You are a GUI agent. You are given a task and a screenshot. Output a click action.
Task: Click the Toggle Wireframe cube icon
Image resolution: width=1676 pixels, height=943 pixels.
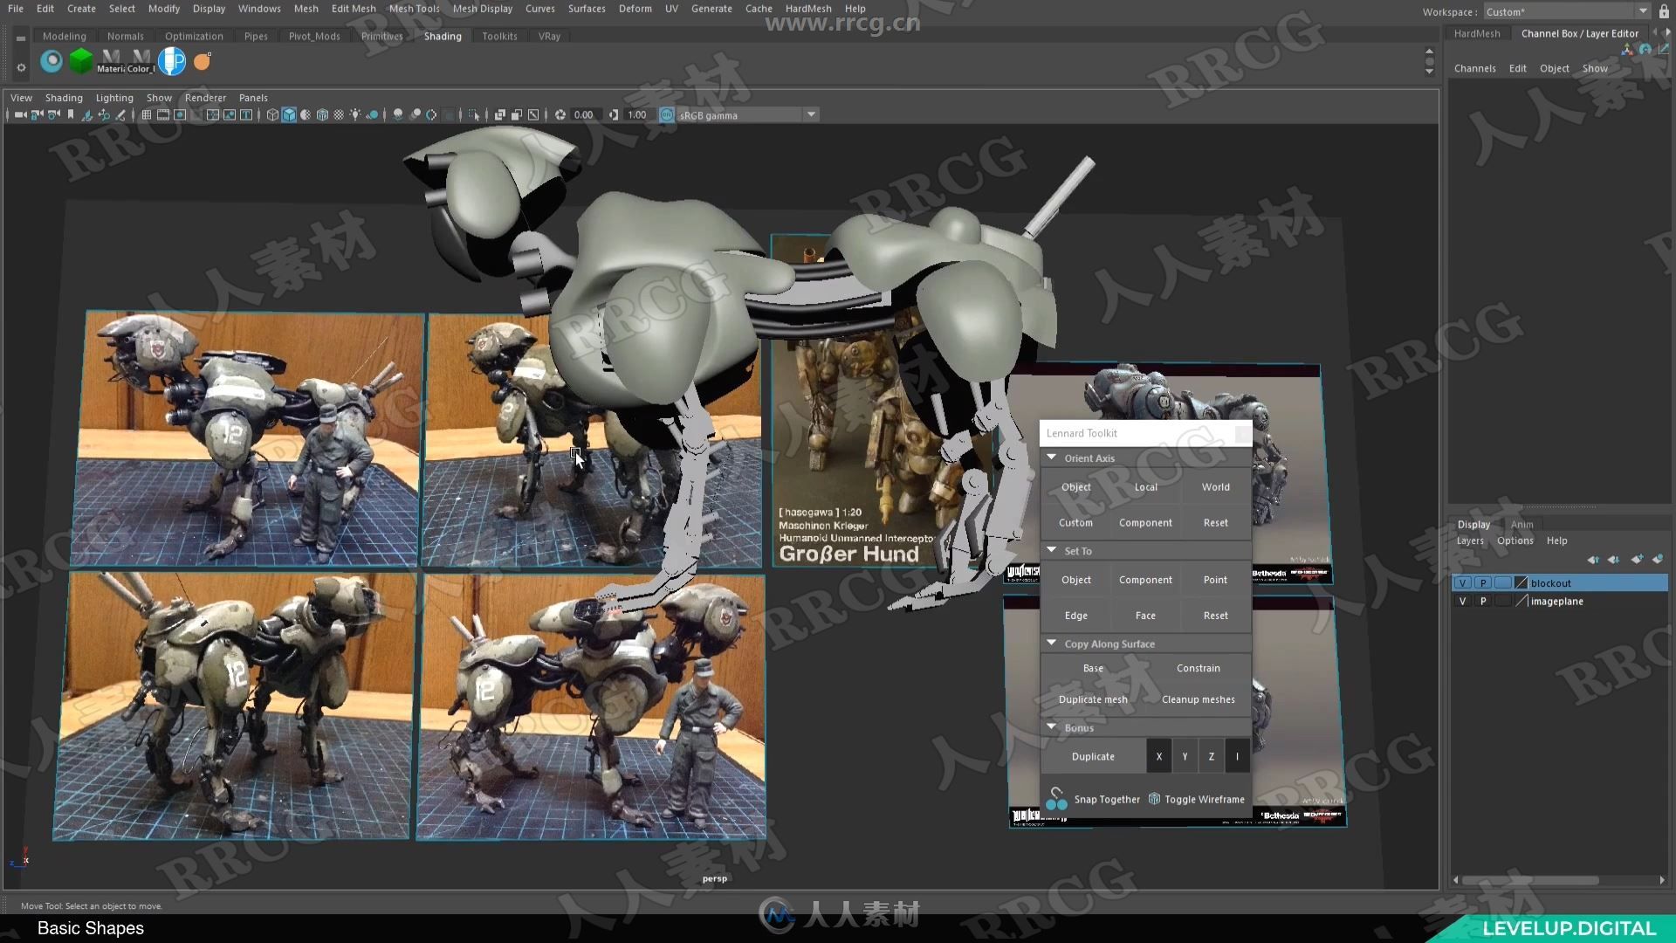[1154, 799]
